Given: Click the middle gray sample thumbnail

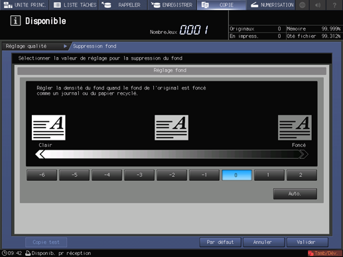Looking at the screenshot, I should 171,127.
